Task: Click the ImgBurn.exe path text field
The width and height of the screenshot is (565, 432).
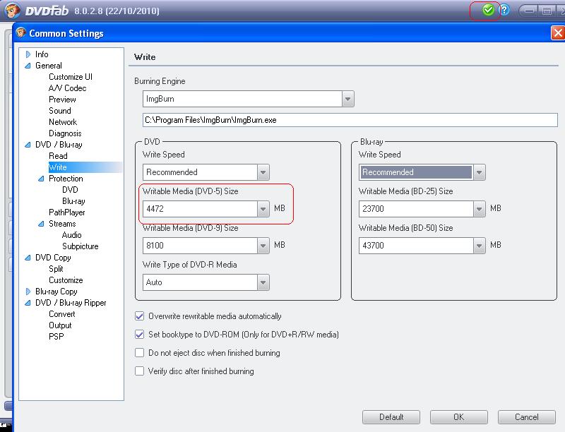Action: pyautogui.click(x=350, y=120)
